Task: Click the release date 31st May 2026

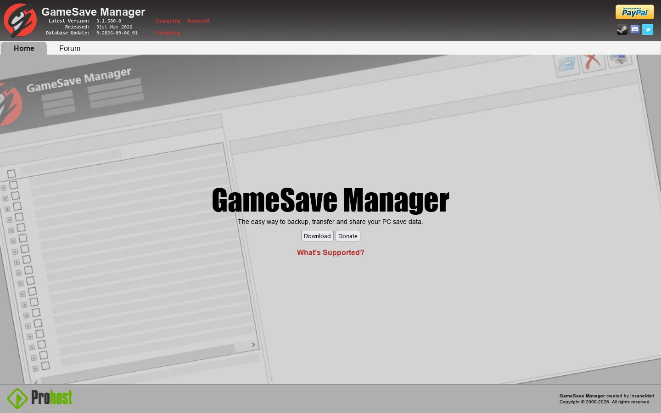Action: pos(114,27)
